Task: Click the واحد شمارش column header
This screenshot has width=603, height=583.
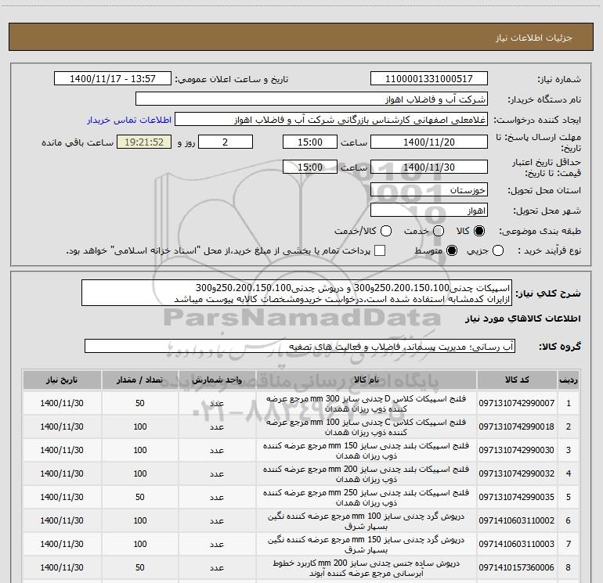Action: point(217,380)
